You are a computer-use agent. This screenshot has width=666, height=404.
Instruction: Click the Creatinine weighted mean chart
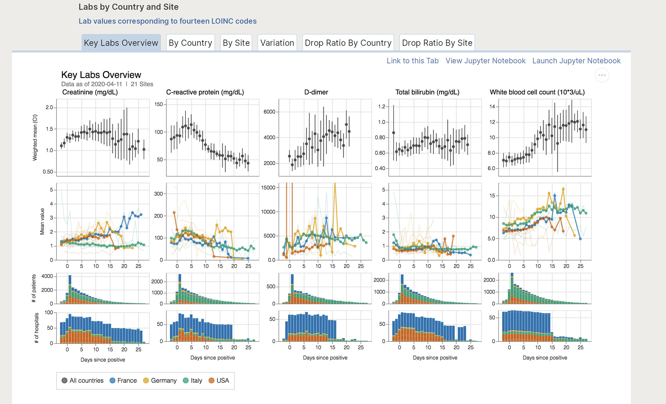pos(103,137)
